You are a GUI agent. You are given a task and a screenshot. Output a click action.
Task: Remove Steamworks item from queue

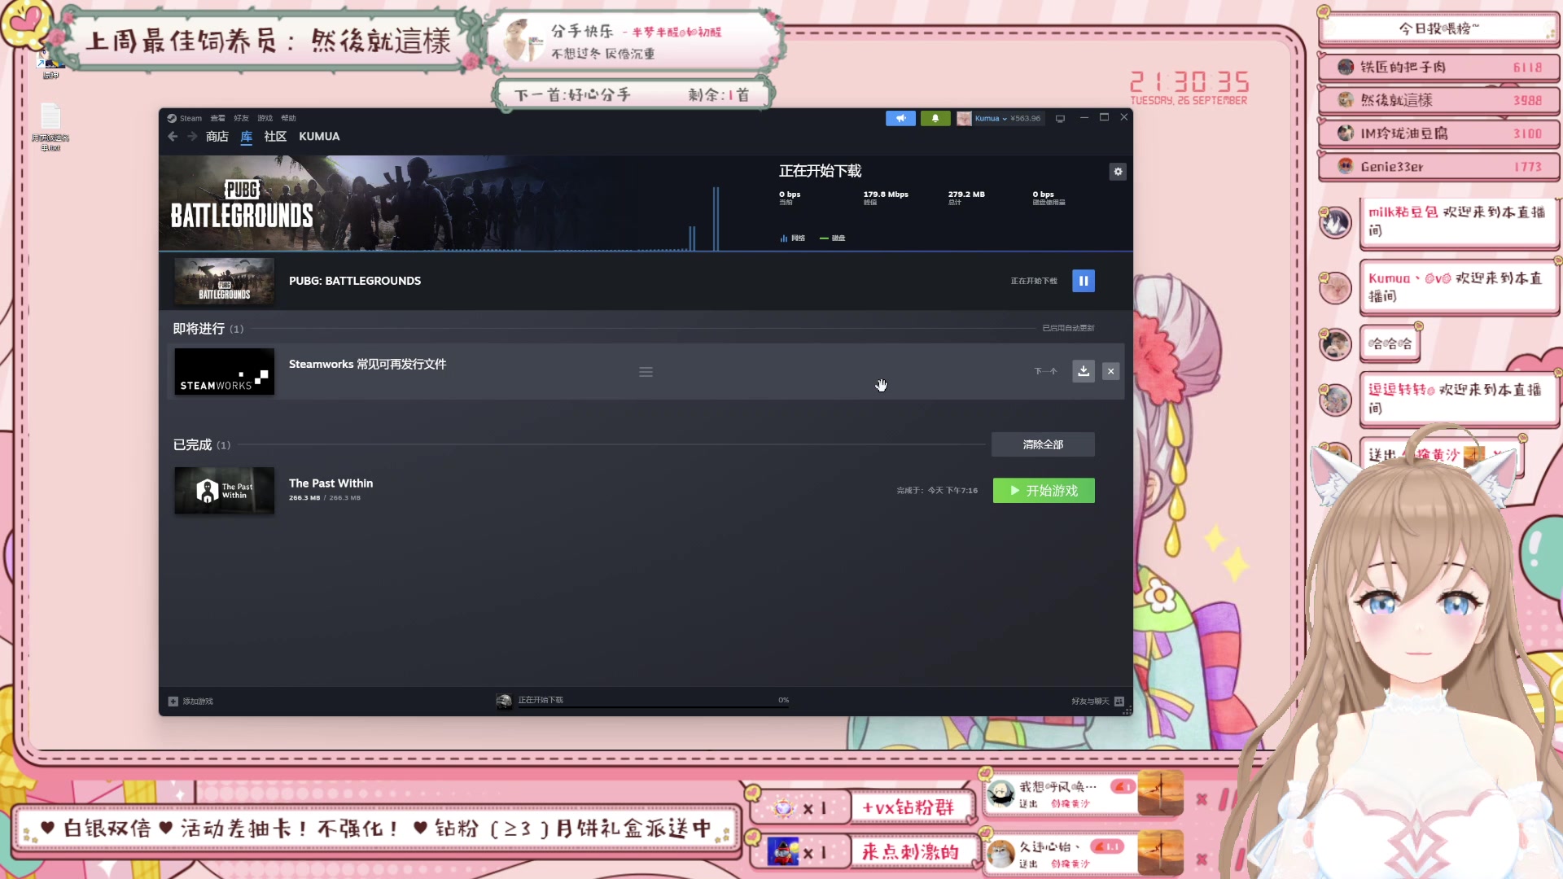click(x=1110, y=371)
